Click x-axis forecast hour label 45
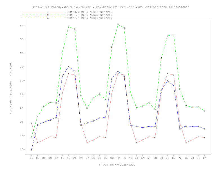223x172 pixels. tap(124, 158)
